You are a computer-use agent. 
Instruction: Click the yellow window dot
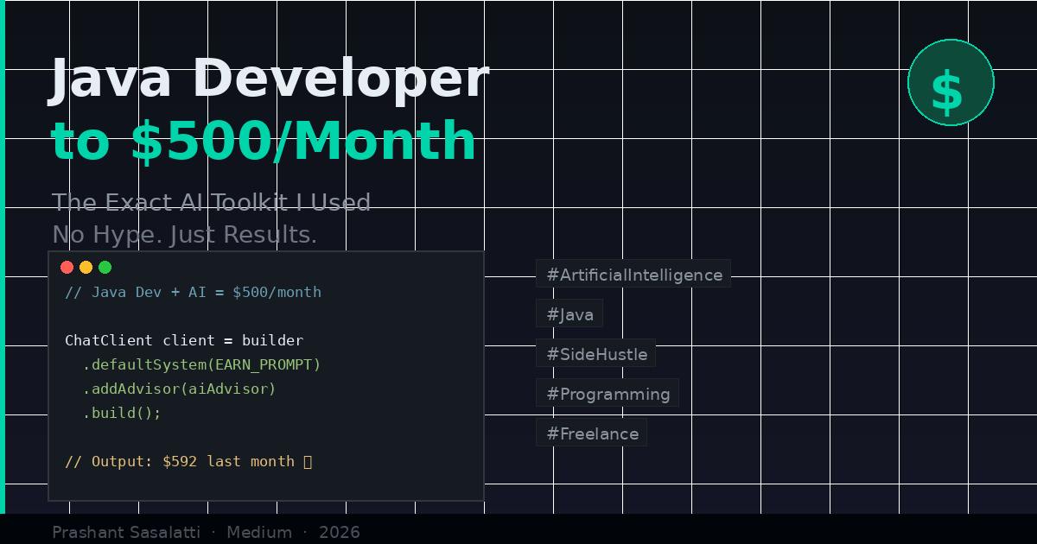tap(86, 267)
